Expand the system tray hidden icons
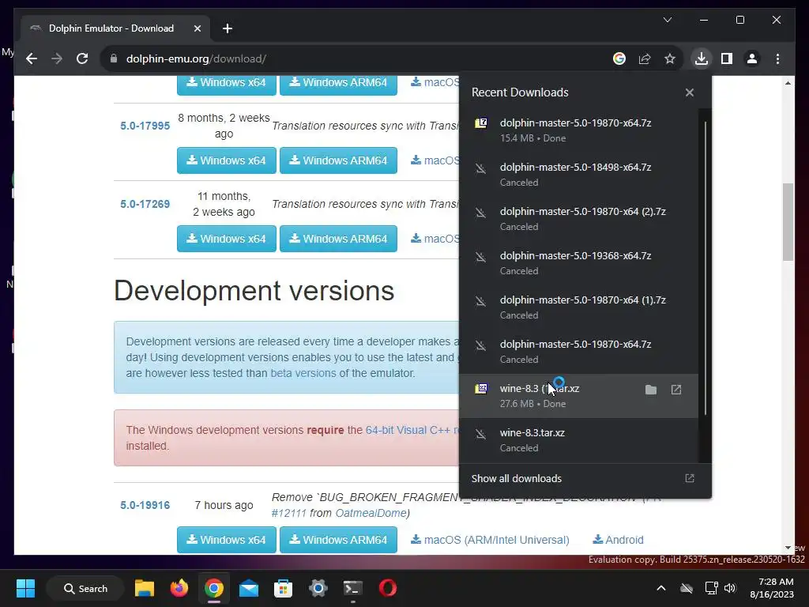 coord(661,588)
